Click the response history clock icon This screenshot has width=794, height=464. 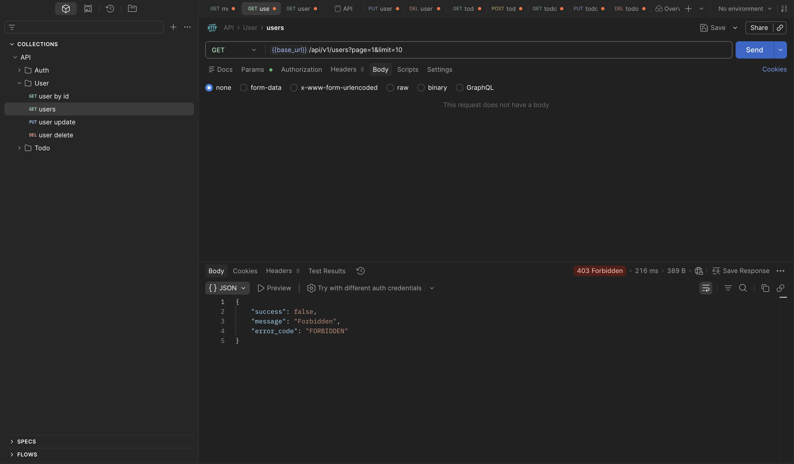coord(361,271)
